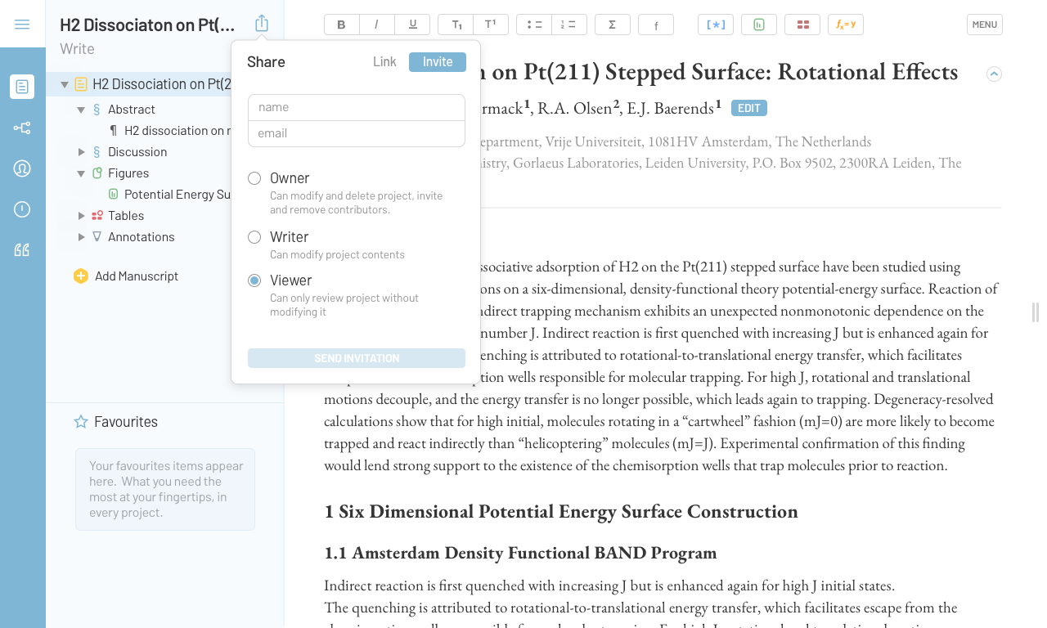This screenshot has height=628, width=1047.
Task: Focus the email input field
Action: pyautogui.click(x=357, y=133)
